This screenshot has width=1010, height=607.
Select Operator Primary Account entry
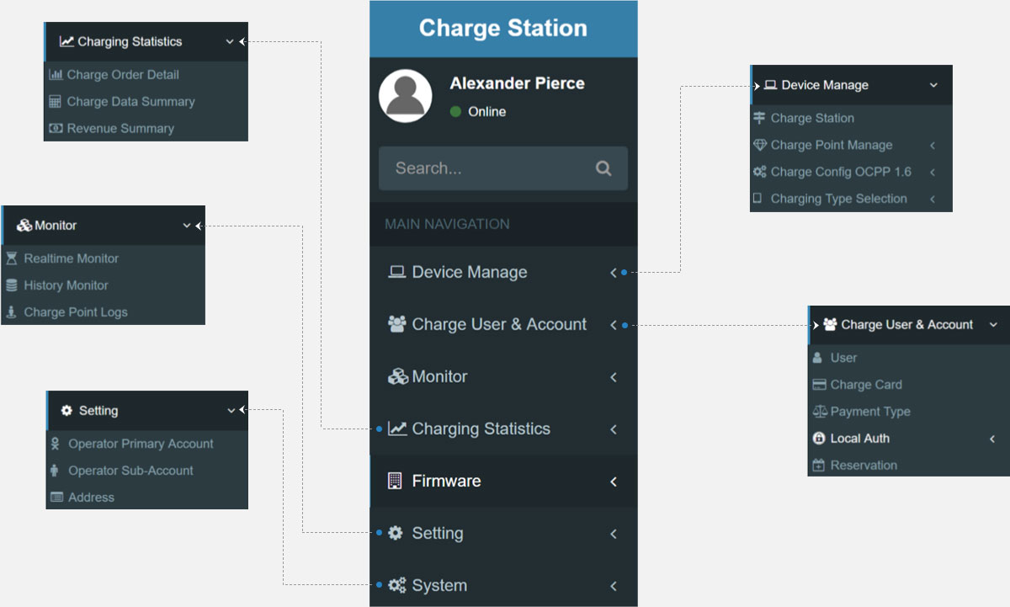(x=141, y=444)
